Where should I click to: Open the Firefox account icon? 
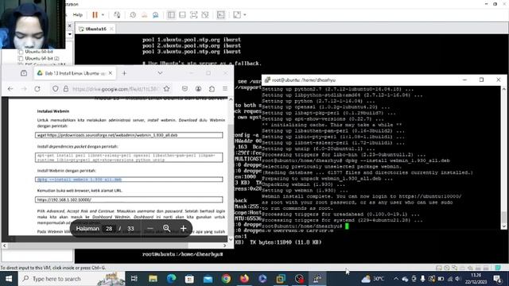point(198,89)
